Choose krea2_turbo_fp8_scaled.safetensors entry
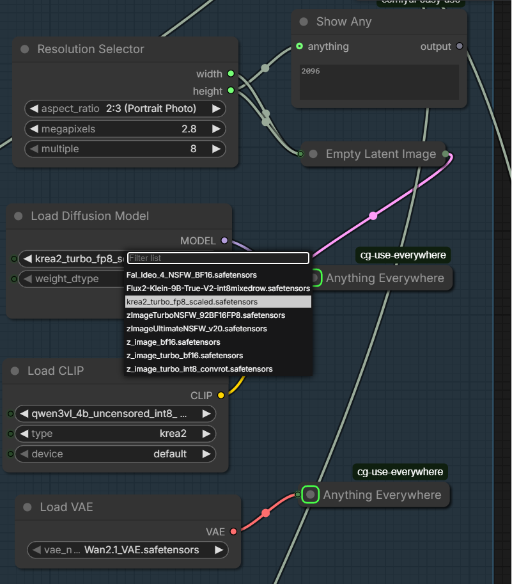Viewport: 512px width, 584px height. pos(218,302)
